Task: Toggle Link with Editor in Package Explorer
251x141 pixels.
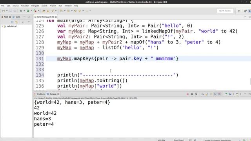Action: click(16, 22)
